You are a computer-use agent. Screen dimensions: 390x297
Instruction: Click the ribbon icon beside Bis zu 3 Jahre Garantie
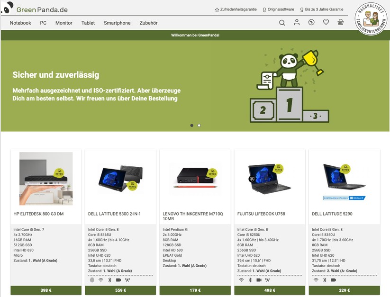pos(302,9)
